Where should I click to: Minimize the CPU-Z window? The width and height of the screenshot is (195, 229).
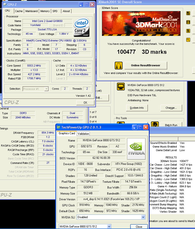81,5
